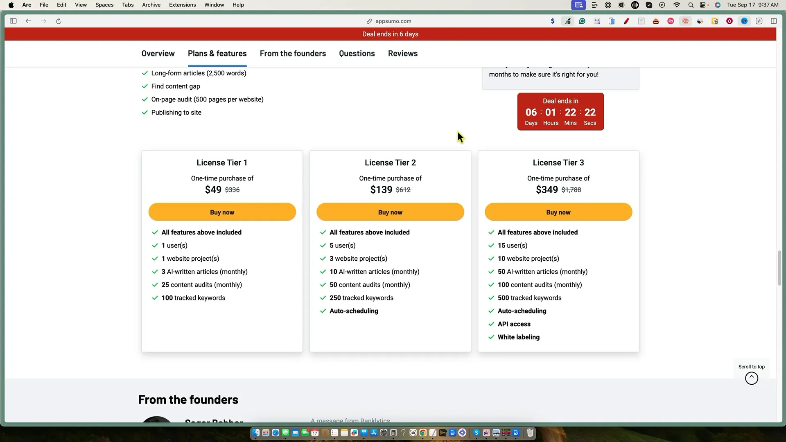Click the Scroll to top arrow button
The height and width of the screenshot is (442, 786).
click(x=751, y=378)
